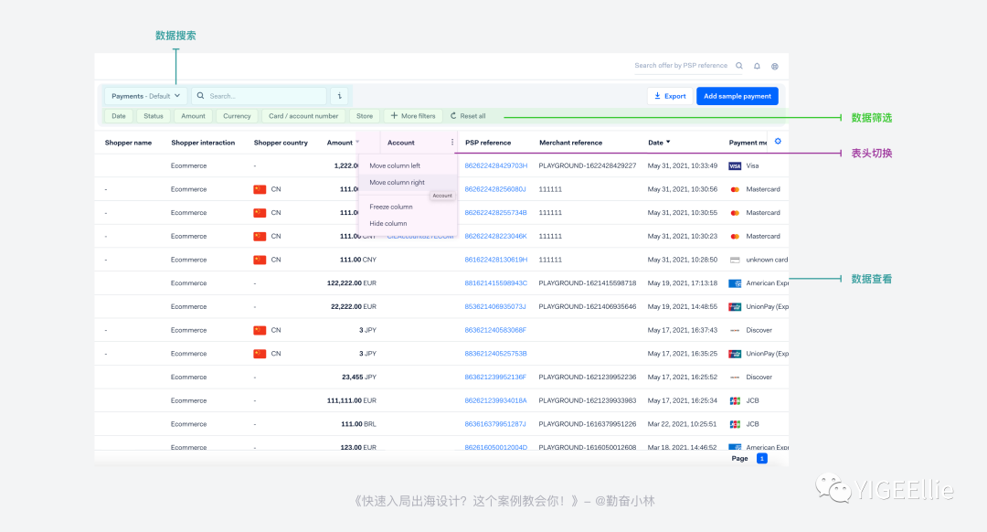Click the Shopper country column header

(281, 143)
